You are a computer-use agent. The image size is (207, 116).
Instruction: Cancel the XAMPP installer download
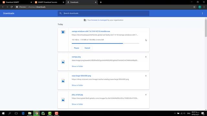tap(87, 48)
